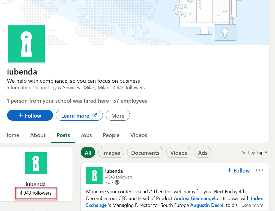The height and width of the screenshot is (211, 275).
Task: Click the large iubenda keyhole logo
Action: [x=26, y=44]
